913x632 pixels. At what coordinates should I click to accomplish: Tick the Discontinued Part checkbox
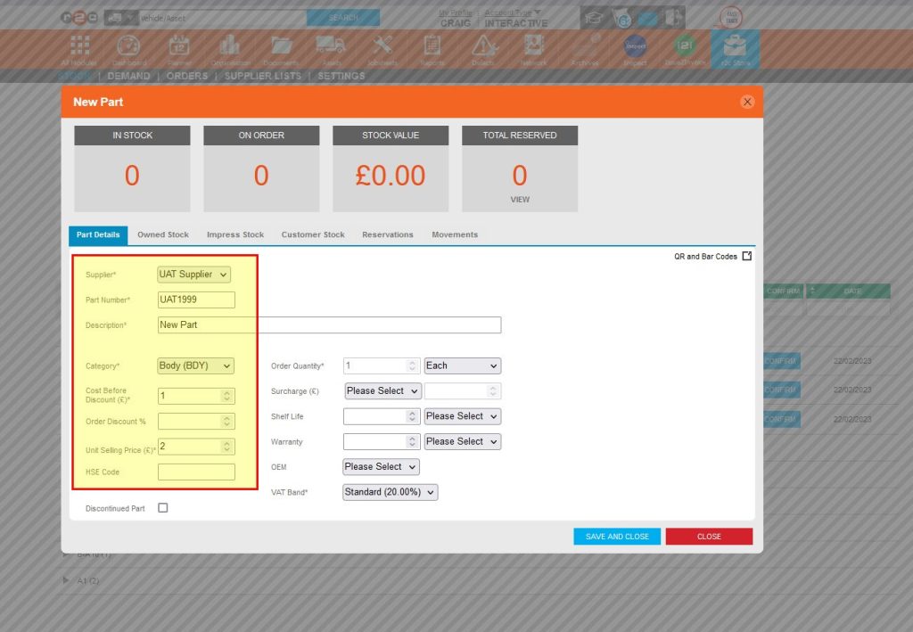tap(163, 507)
